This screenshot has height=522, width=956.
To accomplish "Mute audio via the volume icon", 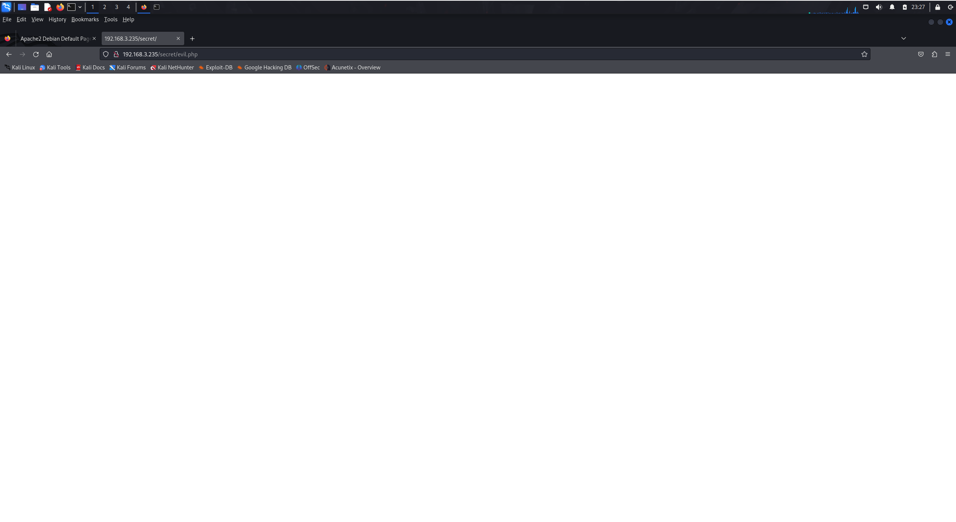I will (879, 7).
